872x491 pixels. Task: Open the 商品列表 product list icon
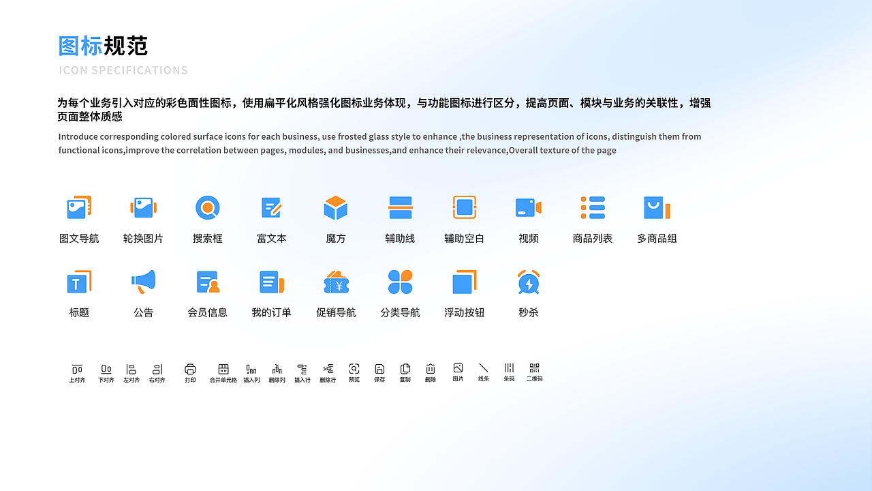(593, 207)
